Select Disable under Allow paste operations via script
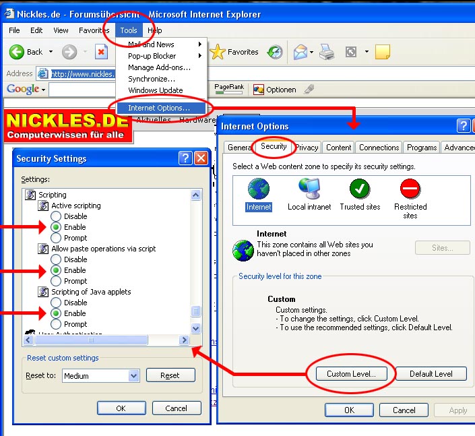 pyautogui.click(x=56, y=259)
